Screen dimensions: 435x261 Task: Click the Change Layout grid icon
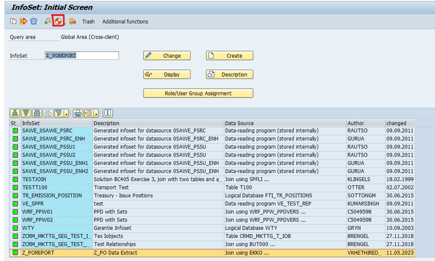[88, 113]
